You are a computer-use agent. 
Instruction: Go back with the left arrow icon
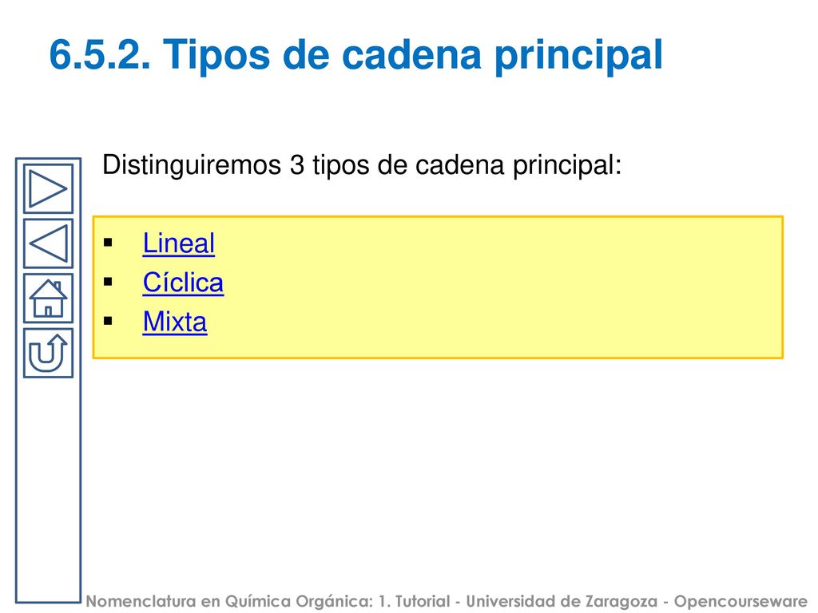click(x=48, y=243)
